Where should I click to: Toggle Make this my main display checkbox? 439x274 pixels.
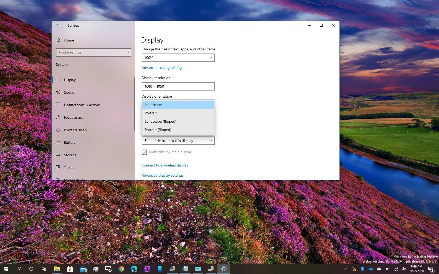coord(144,152)
